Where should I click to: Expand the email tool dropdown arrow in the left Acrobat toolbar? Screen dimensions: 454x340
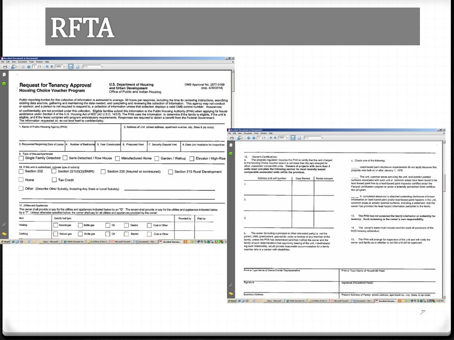17,67
